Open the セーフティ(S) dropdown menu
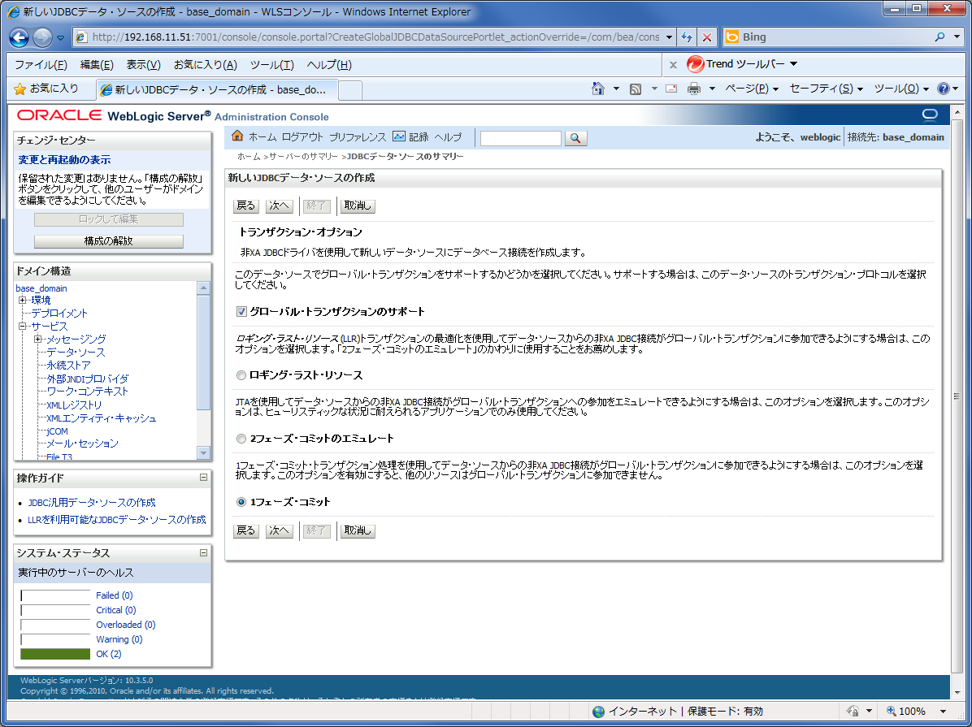 click(x=827, y=89)
